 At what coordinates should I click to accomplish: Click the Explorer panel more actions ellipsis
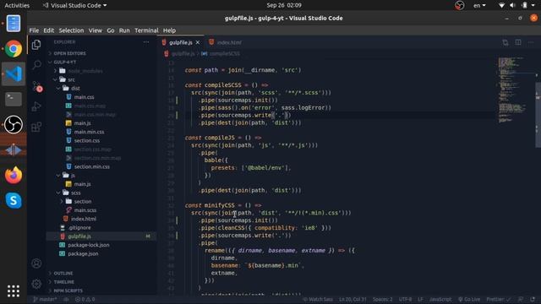point(146,42)
